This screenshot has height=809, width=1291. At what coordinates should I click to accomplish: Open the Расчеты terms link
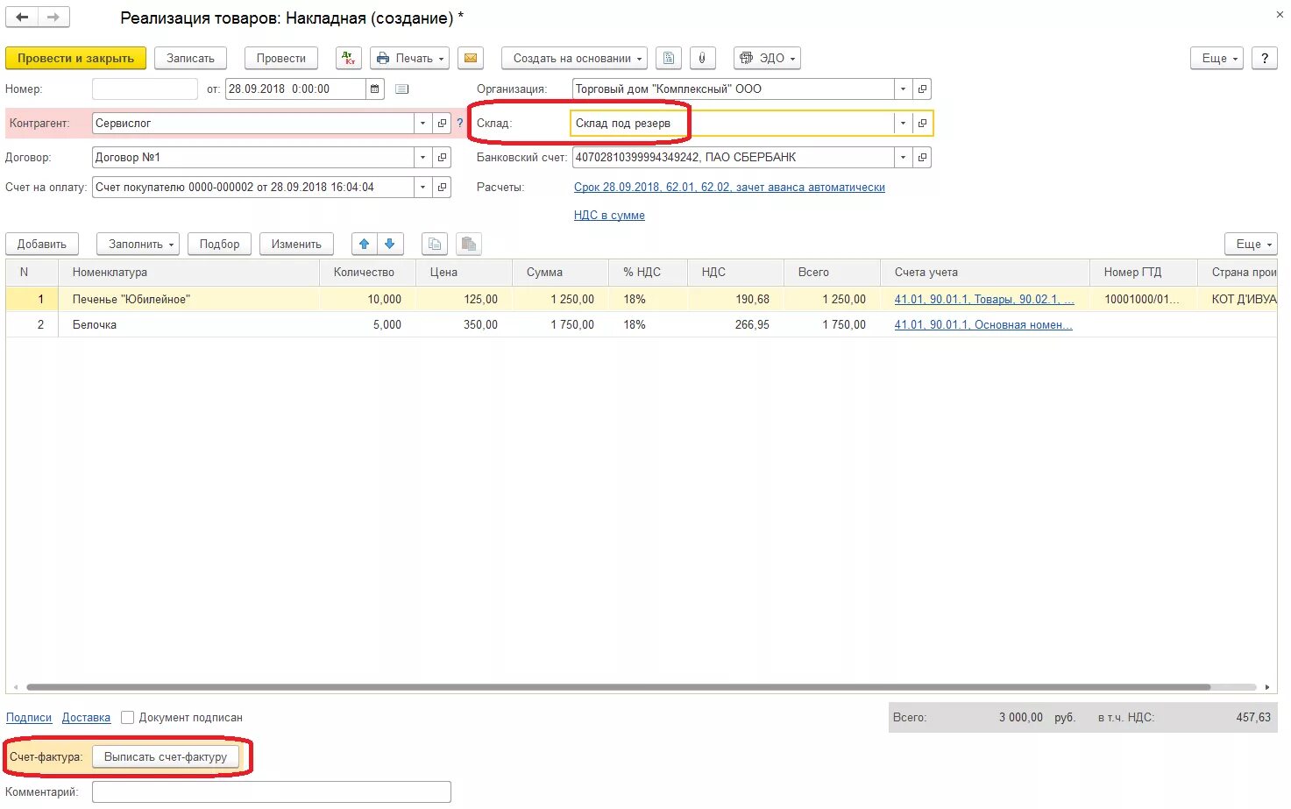(729, 188)
